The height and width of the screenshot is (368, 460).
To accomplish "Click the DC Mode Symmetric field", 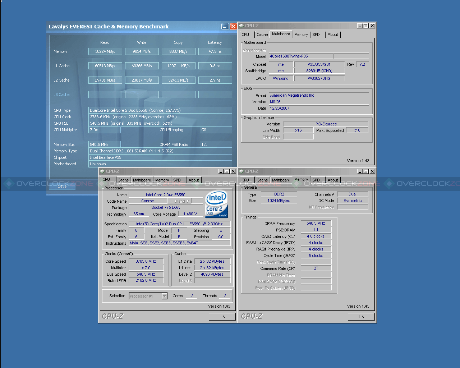I will coord(353,201).
